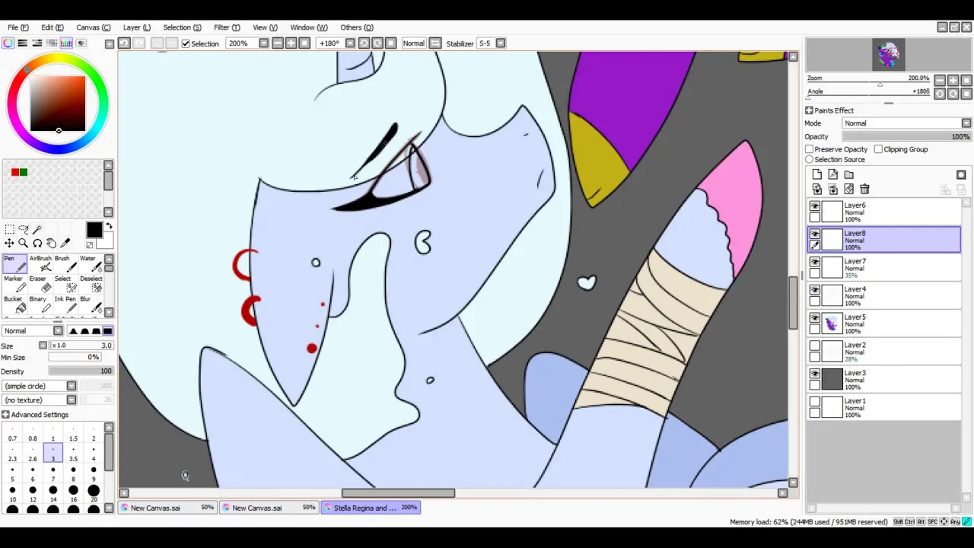Viewport: 974px width, 548px height.
Task: Switch to the Stella Regina canvas tab
Action: (371, 508)
